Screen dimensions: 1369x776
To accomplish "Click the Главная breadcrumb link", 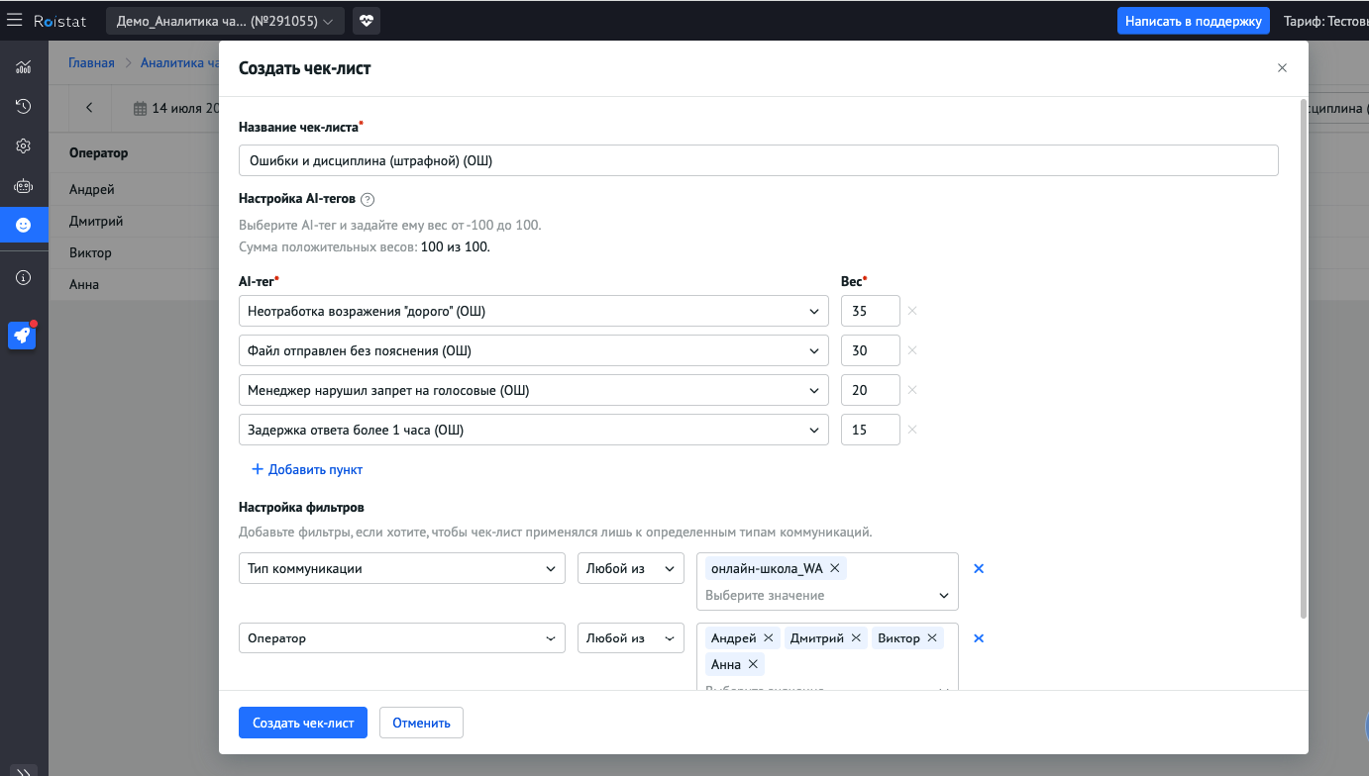I will tap(91, 63).
